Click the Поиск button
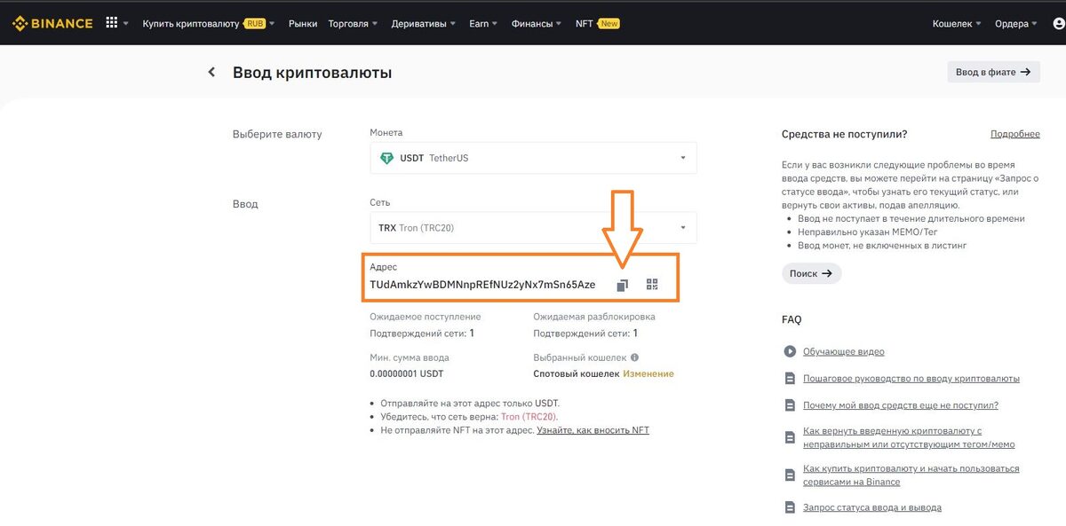This screenshot has width=1066, height=526. (x=811, y=273)
